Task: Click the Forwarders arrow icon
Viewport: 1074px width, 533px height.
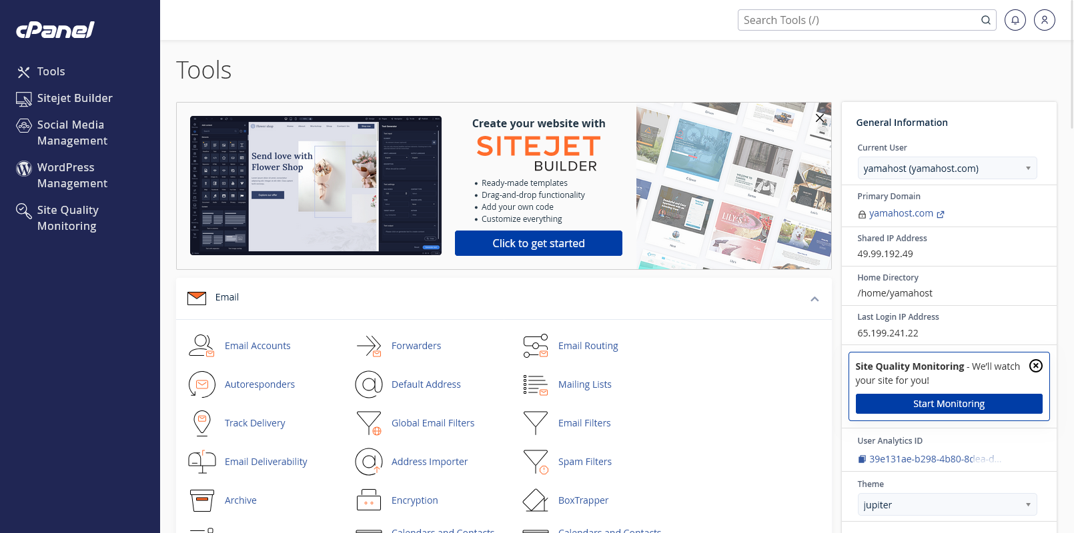Action: point(369,346)
